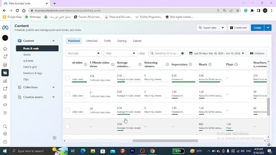Open Columns settings button
Image resolution: width=276 pixels, height=155 pixels.
(257, 53)
